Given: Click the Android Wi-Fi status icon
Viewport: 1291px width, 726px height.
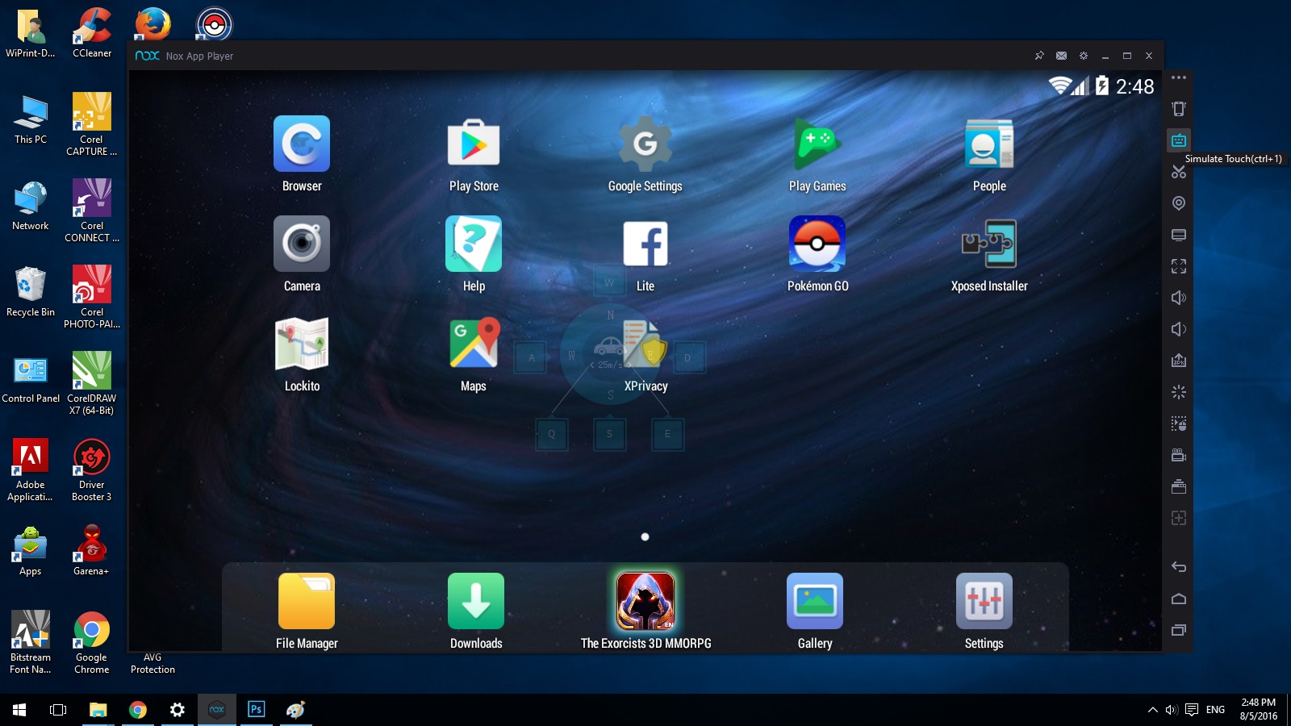Looking at the screenshot, I should (x=1059, y=86).
